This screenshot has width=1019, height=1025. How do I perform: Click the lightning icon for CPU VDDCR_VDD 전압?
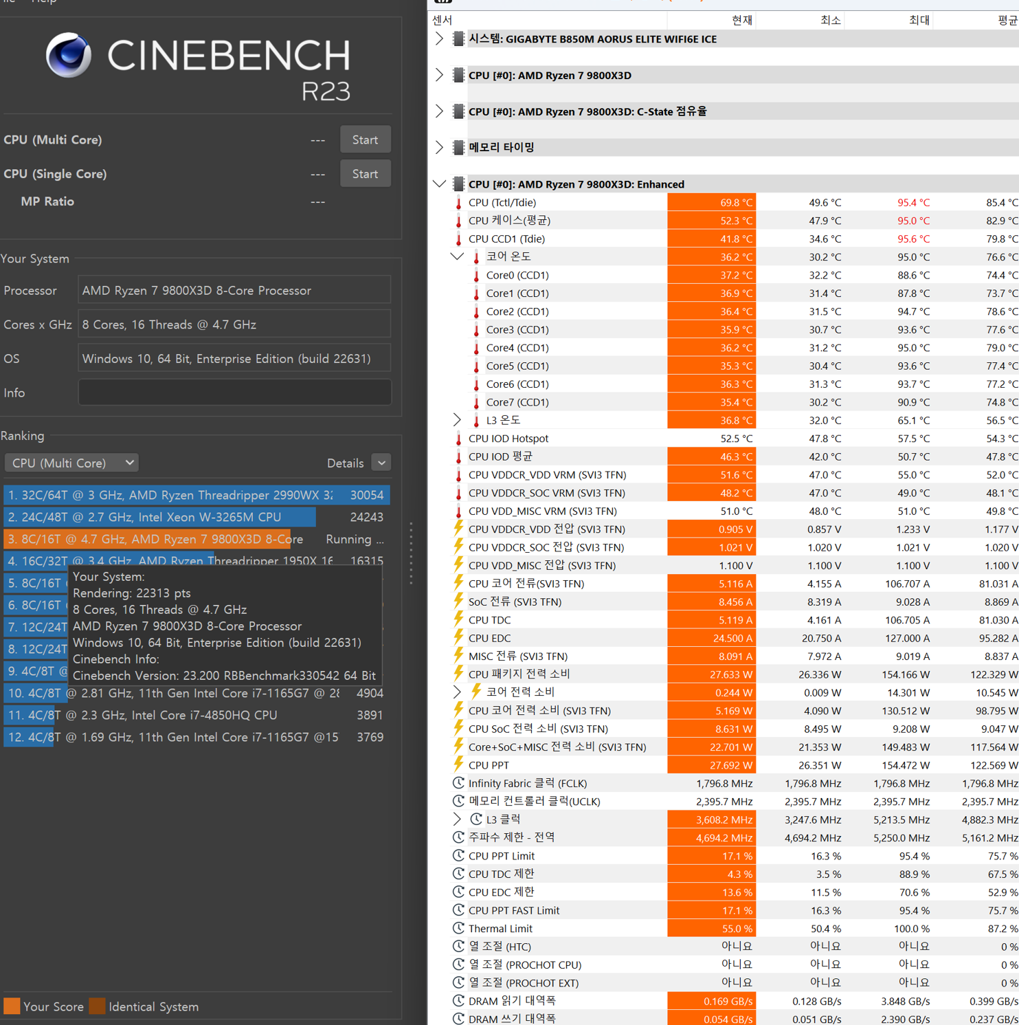(458, 529)
